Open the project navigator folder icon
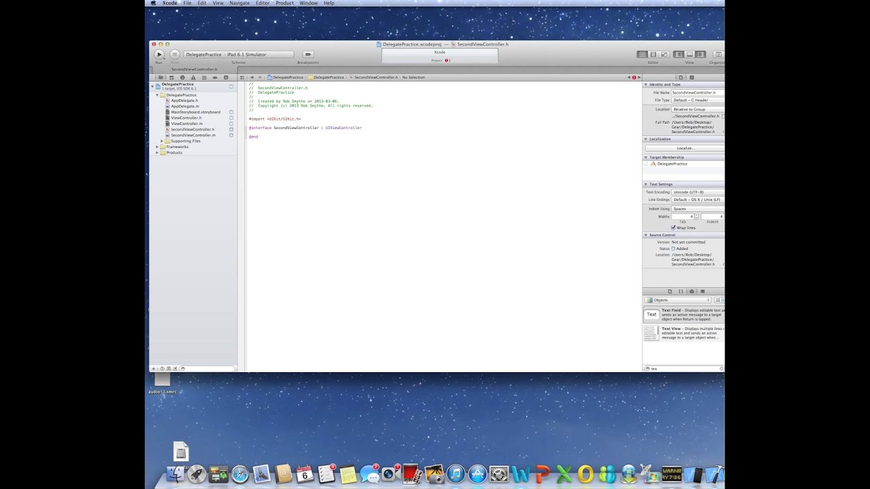This screenshot has height=489, width=870. coord(160,77)
